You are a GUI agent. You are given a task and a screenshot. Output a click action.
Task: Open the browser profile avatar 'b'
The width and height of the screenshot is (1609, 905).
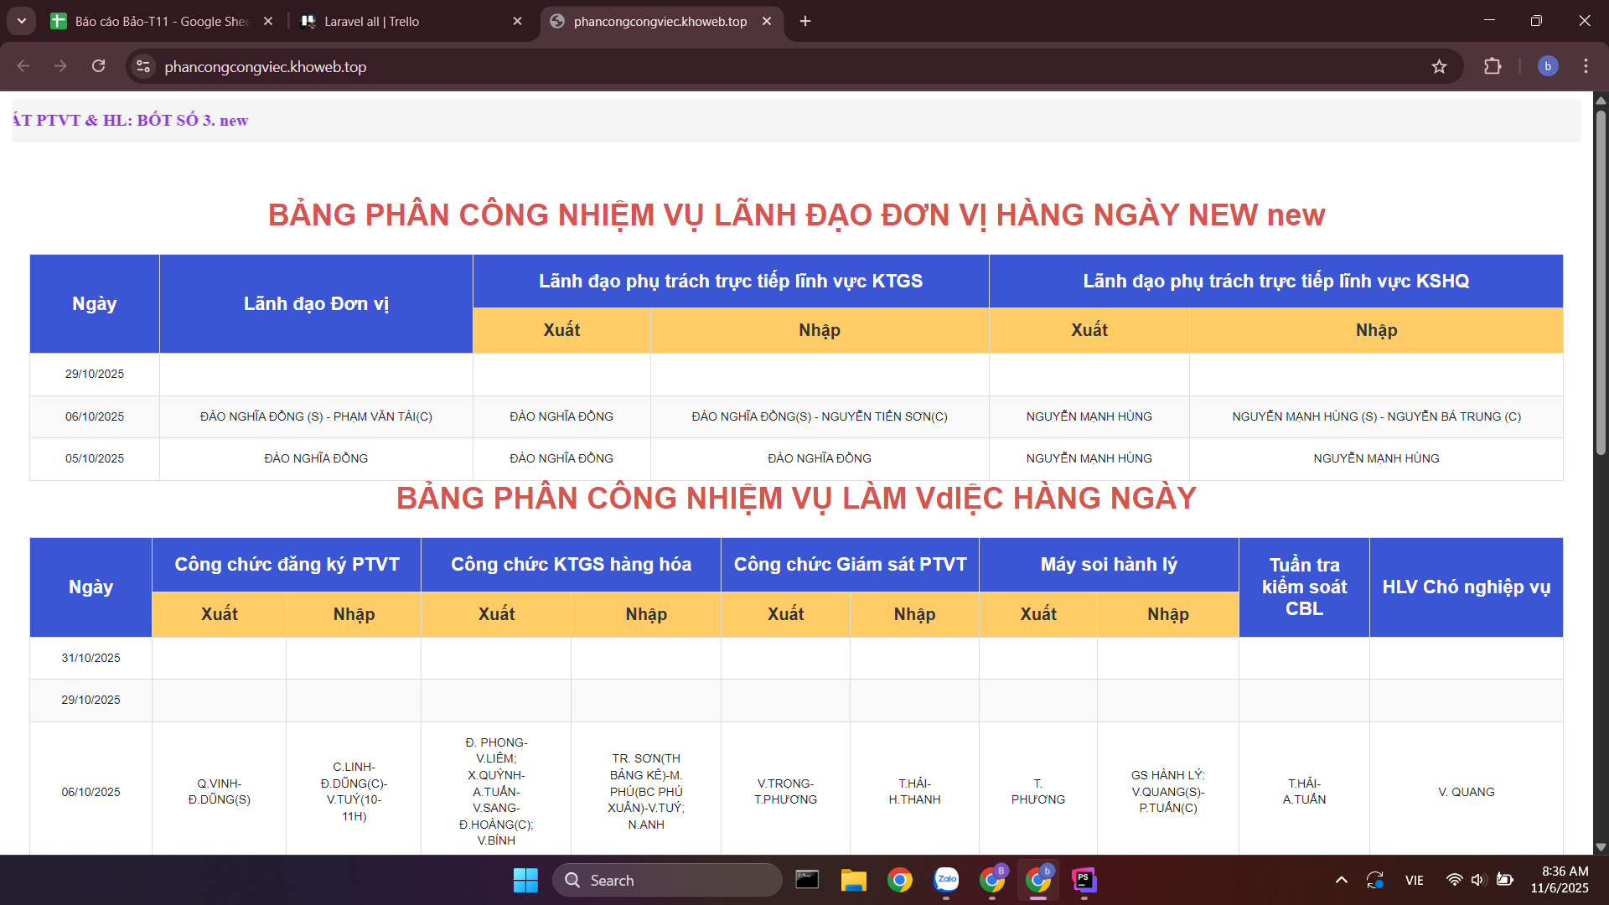click(x=1547, y=66)
